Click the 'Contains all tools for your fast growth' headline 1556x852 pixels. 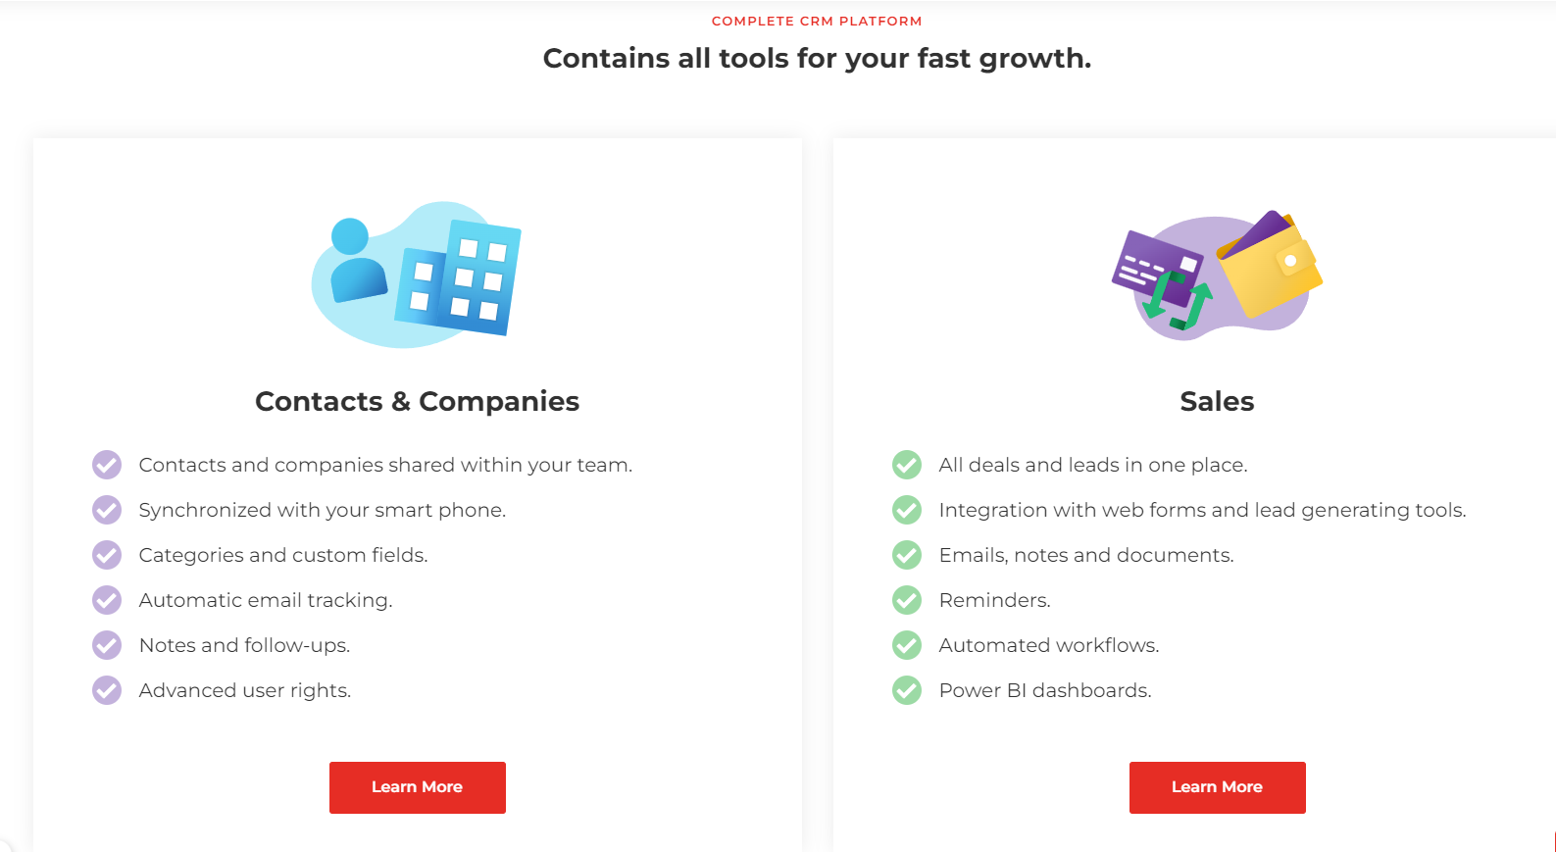(817, 58)
